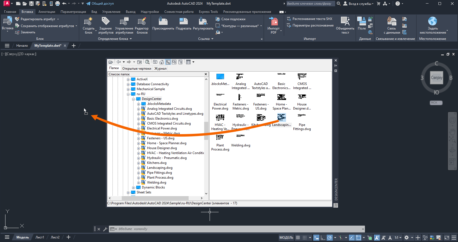The width and height of the screenshot is (458, 242).
Task: Click the DesignCenter Load (open folder) icon
Action: (111, 62)
